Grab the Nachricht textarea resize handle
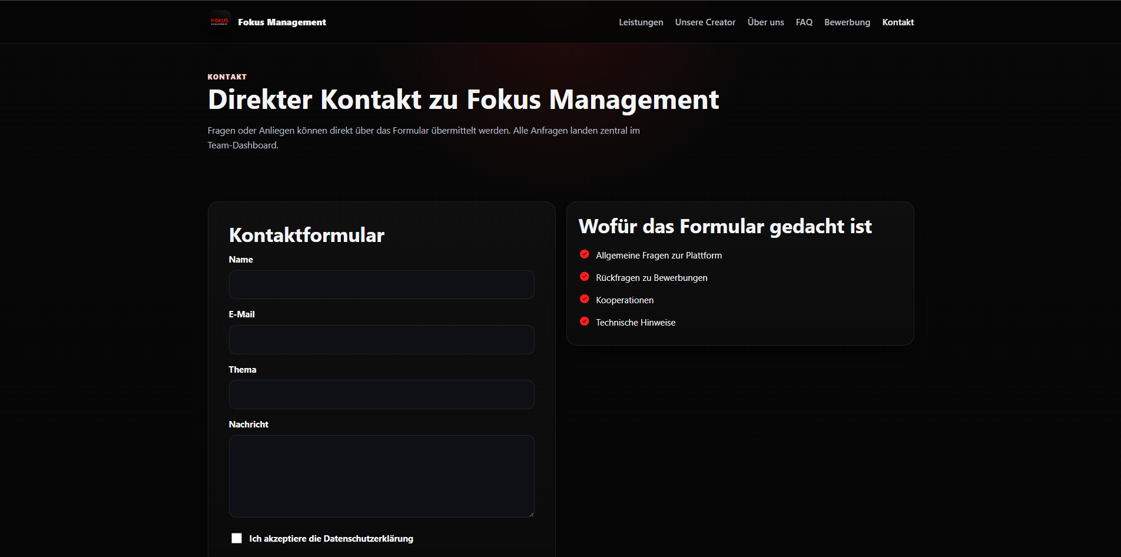 tap(531, 514)
